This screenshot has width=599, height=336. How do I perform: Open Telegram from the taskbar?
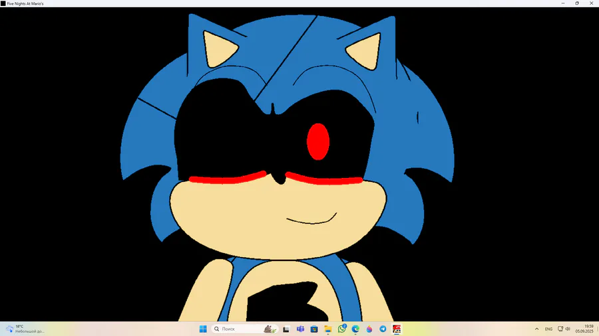point(383,329)
